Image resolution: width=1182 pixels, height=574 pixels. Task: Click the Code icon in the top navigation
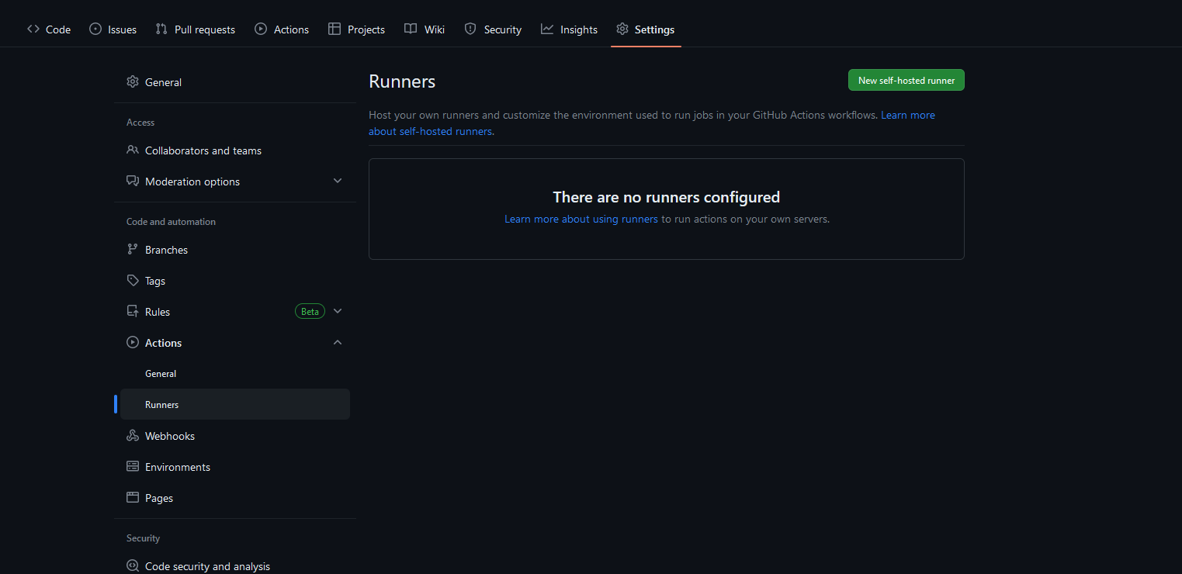(x=32, y=29)
